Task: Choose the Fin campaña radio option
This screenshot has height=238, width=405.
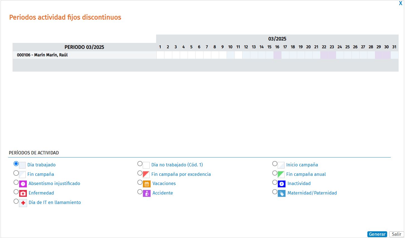Action: coord(16,173)
